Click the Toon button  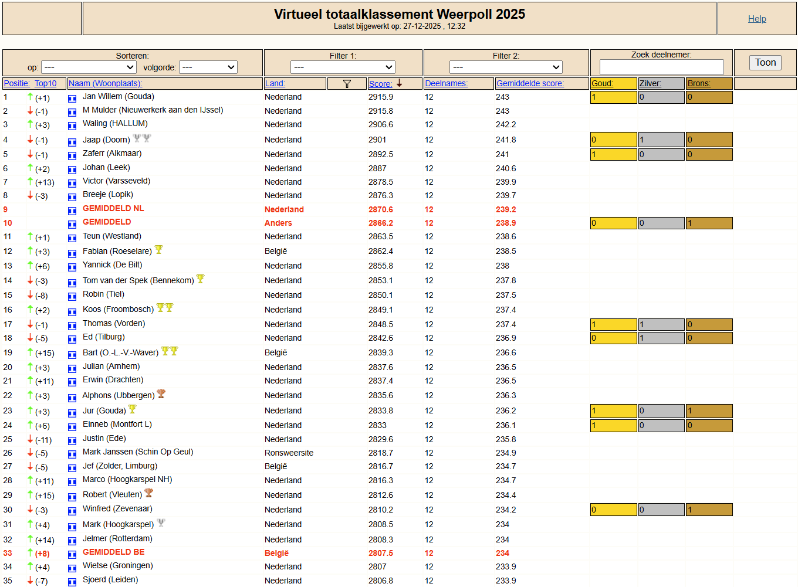(x=765, y=63)
